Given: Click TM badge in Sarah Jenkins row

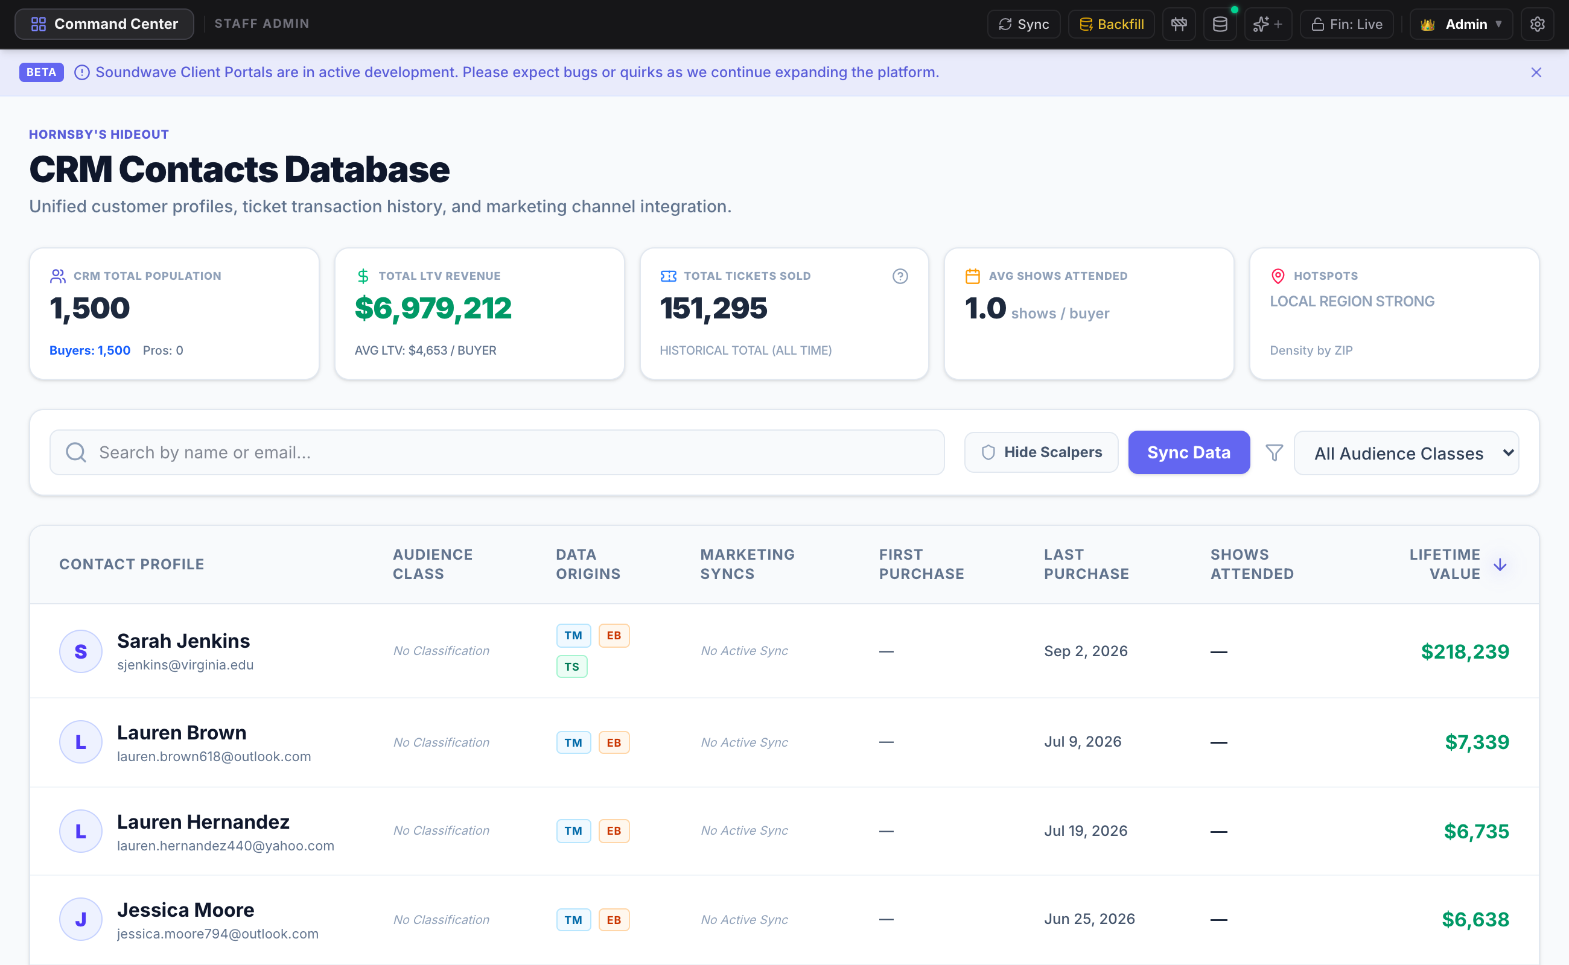Looking at the screenshot, I should [573, 636].
